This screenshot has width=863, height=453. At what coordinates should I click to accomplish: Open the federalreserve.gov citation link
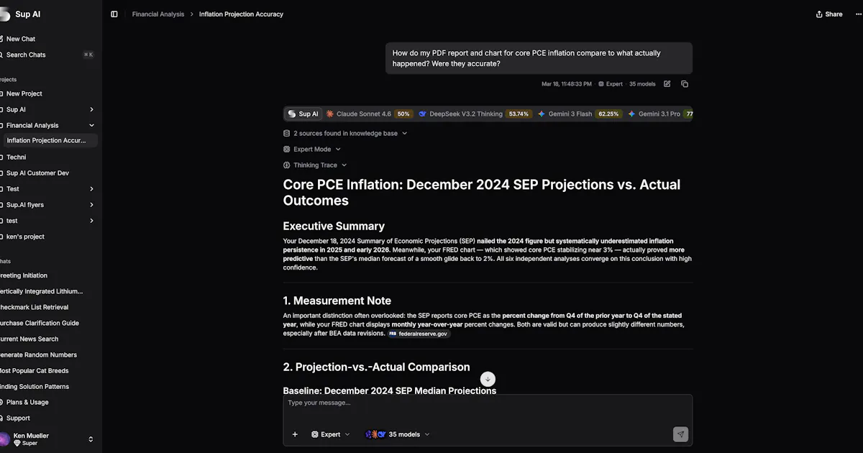419,334
